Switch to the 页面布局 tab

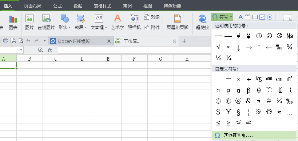[x=32, y=6]
